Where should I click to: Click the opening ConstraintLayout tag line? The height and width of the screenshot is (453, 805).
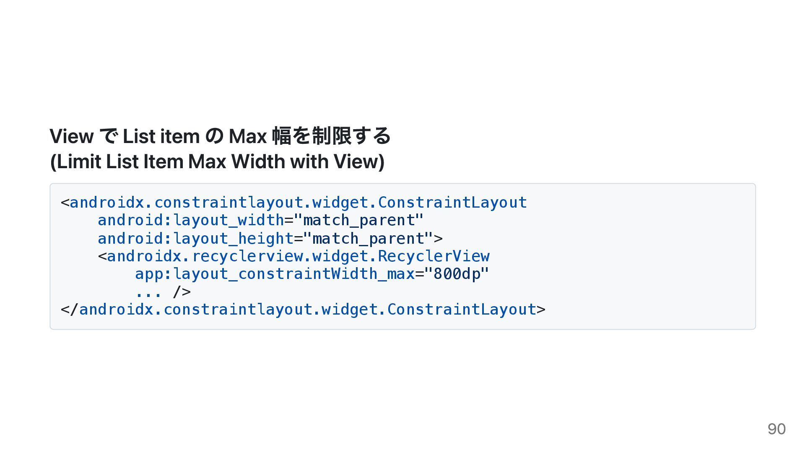point(293,203)
